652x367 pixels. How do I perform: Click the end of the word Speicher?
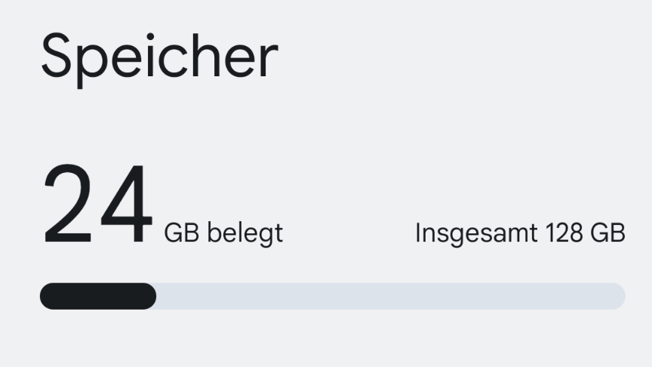[269, 60]
